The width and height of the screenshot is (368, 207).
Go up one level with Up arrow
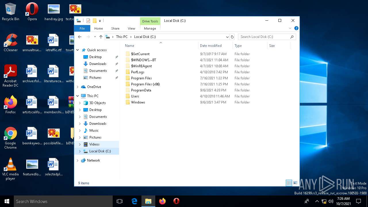101,37
